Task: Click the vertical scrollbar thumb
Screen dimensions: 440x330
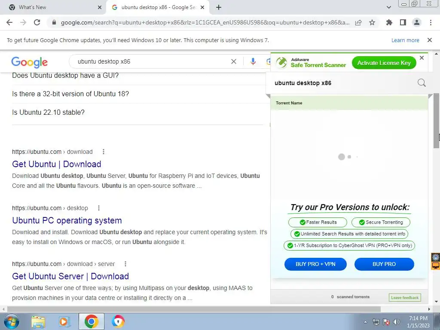Action: (437, 121)
